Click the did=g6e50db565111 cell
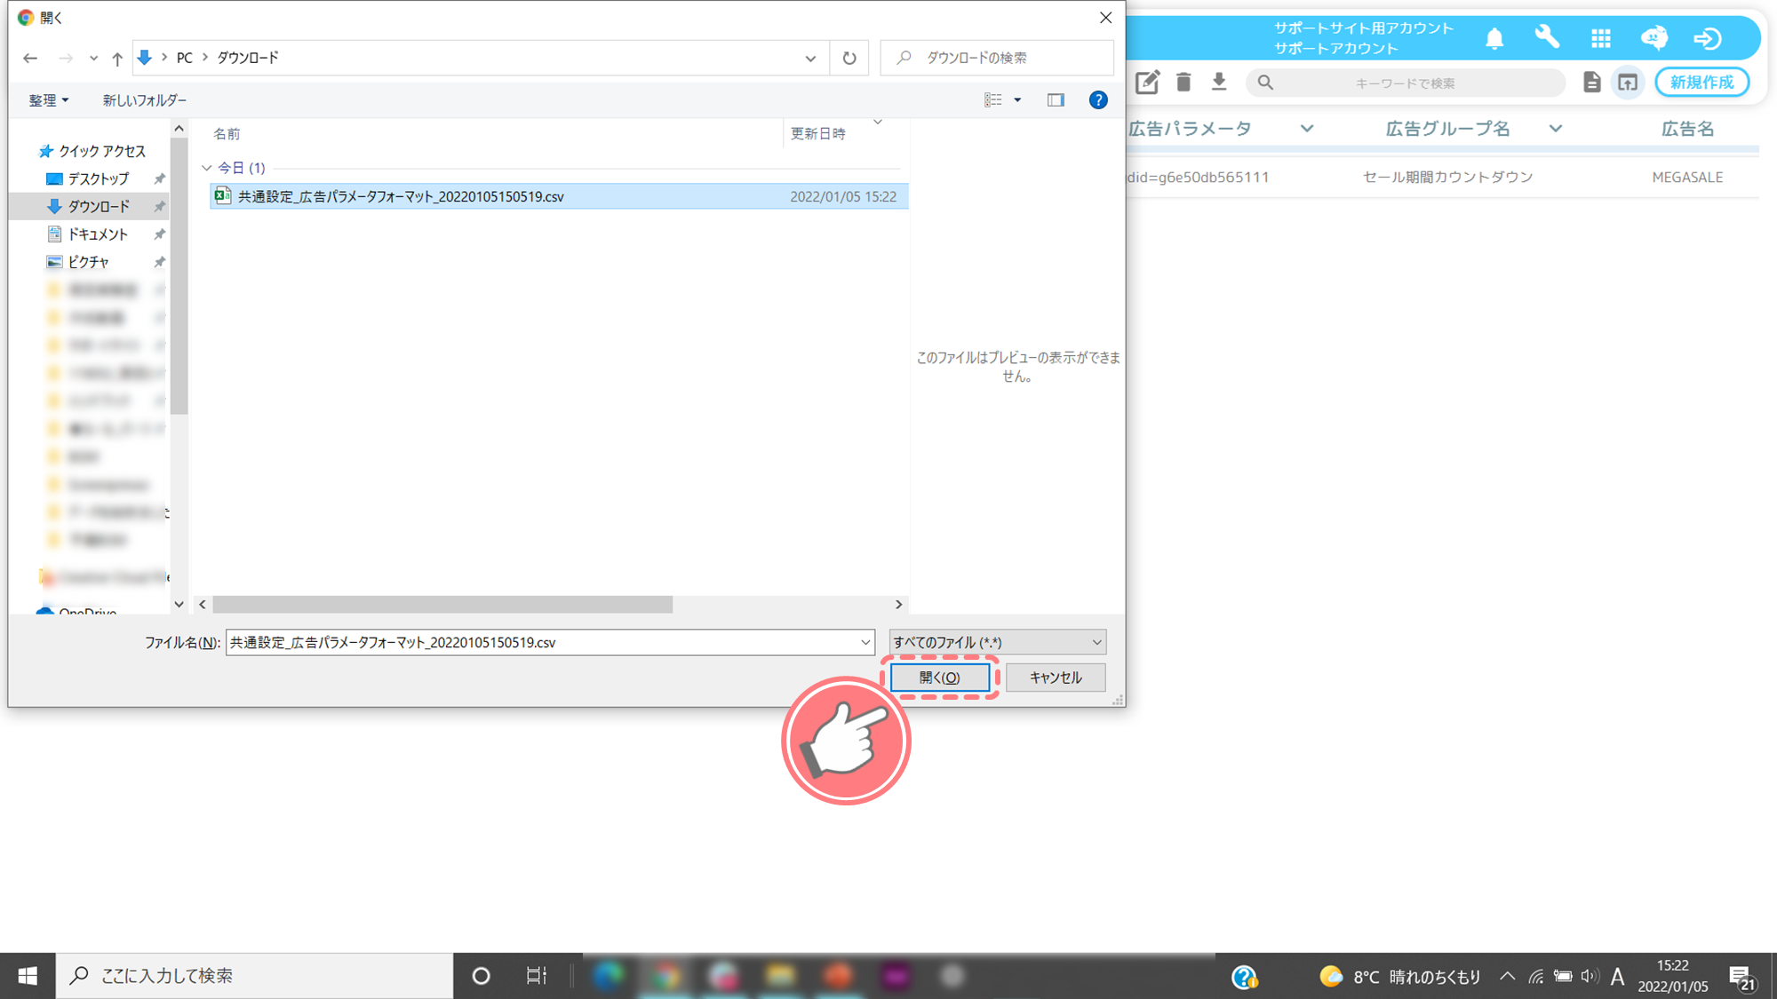 point(1198,178)
